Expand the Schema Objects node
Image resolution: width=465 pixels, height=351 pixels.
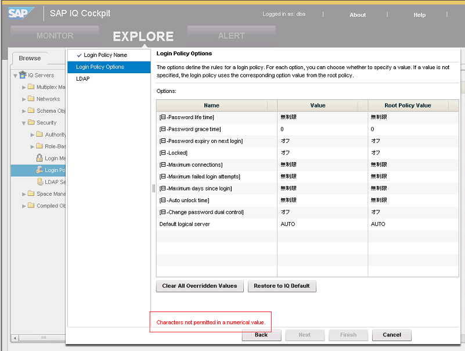coord(24,111)
